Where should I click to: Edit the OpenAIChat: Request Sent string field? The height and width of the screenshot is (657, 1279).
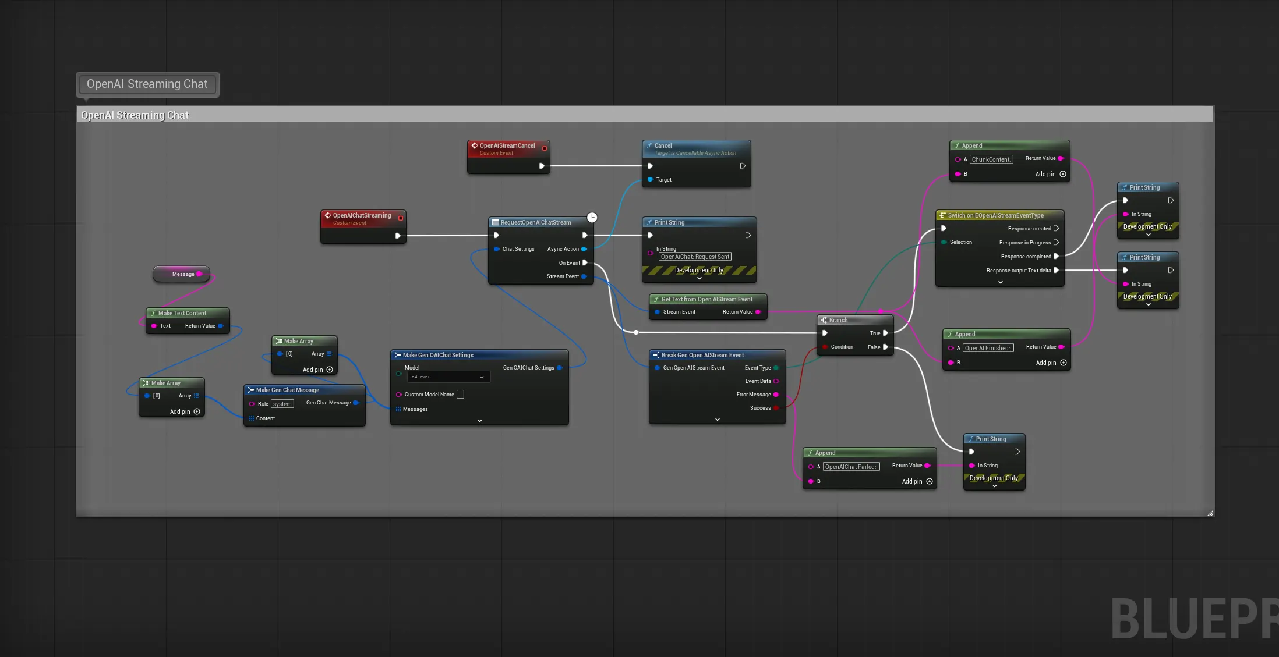click(x=695, y=257)
